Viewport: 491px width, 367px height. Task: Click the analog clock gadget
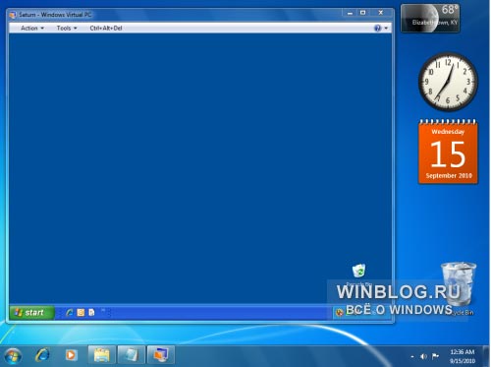pyautogui.click(x=448, y=82)
